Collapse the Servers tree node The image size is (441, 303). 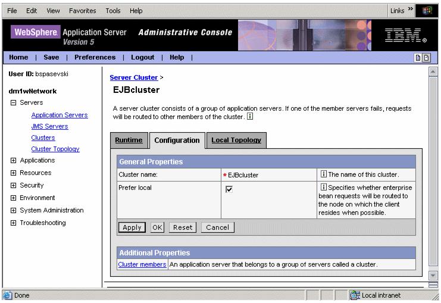click(13, 103)
